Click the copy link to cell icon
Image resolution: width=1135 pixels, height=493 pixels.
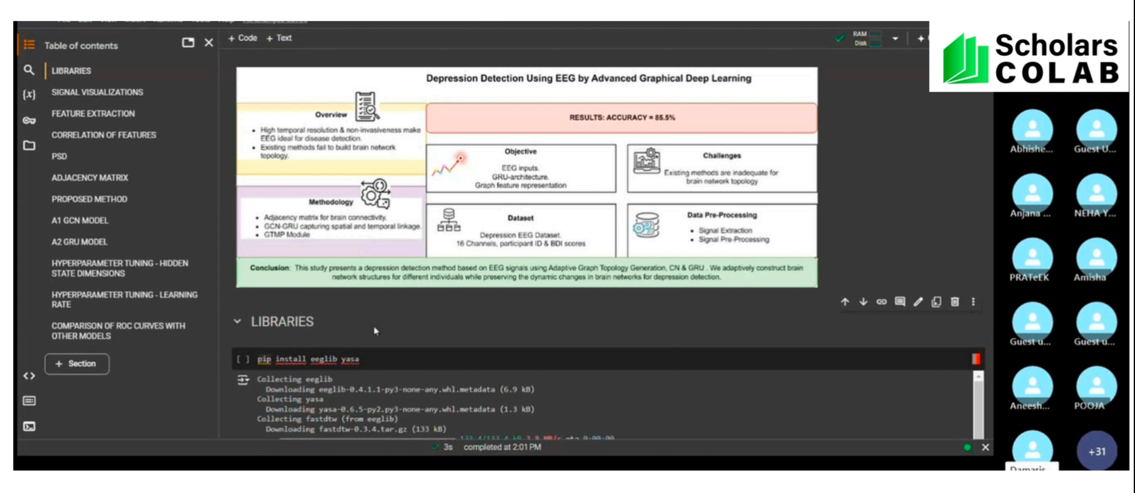(881, 302)
